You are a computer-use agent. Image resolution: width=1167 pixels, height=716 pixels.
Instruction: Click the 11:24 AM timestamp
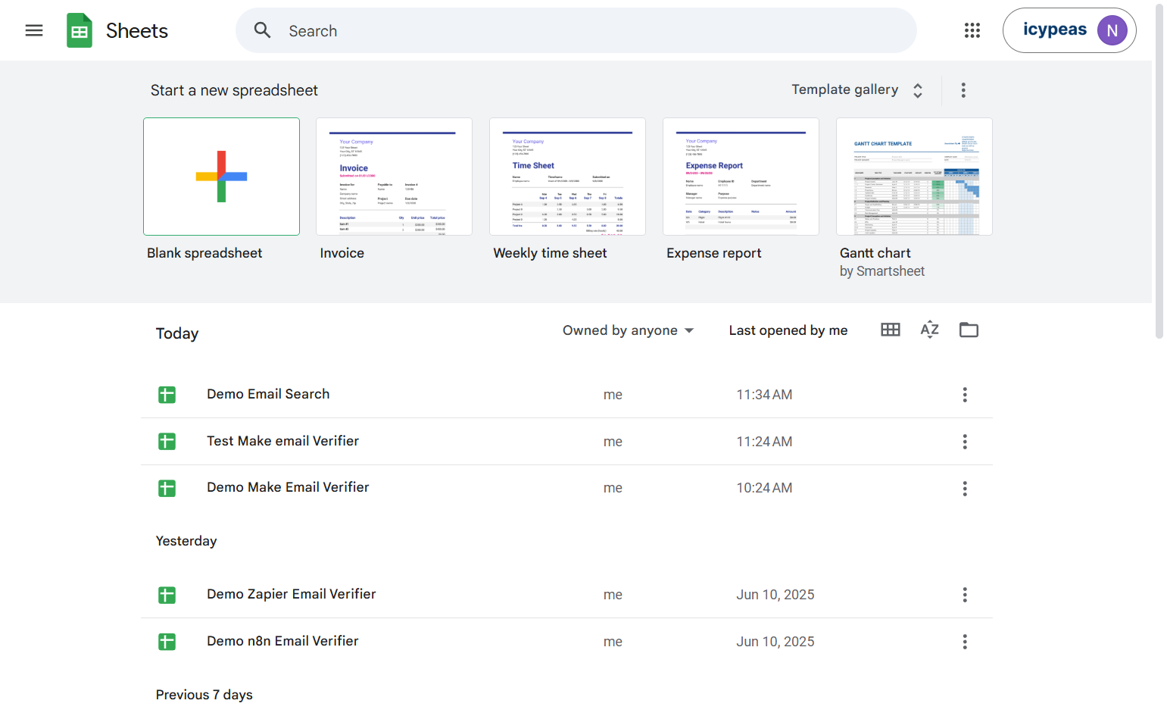coord(764,442)
